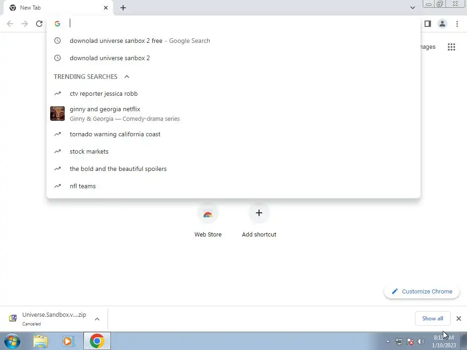Launch Windows Media Player from taskbar
The height and width of the screenshot is (350, 467).
point(68,341)
